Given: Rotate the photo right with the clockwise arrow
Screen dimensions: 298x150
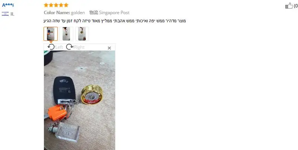Looking at the screenshot, I should (x=70, y=47).
